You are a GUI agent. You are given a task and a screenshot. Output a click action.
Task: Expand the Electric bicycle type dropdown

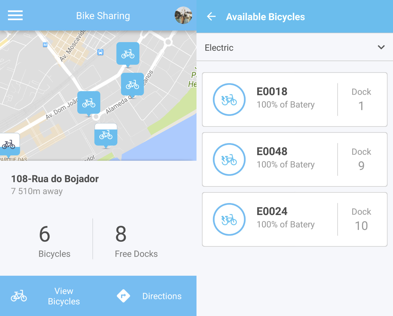click(294, 48)
